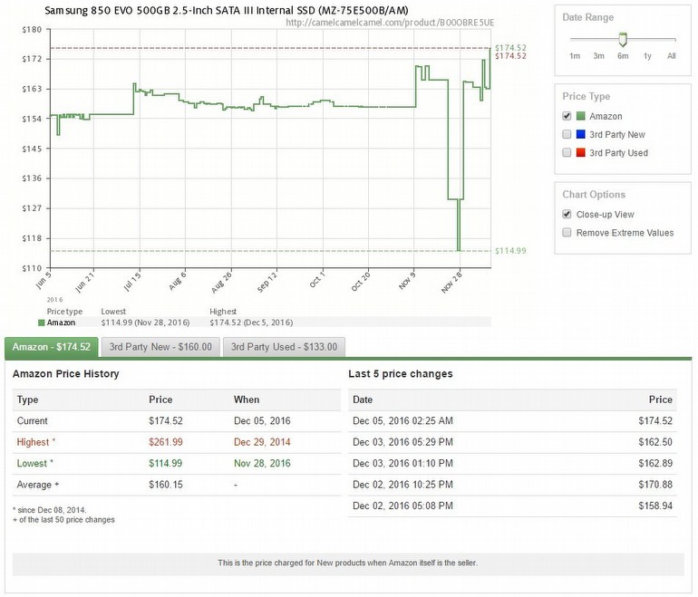This screenshot has width=698, height=597.
Task: Click the green Amazon legend square below chart
Action: (x=41, y=322)
